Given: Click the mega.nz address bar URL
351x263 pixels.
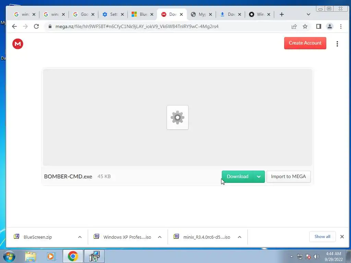Looking at the screenshot, I should (x=137, y=26).
